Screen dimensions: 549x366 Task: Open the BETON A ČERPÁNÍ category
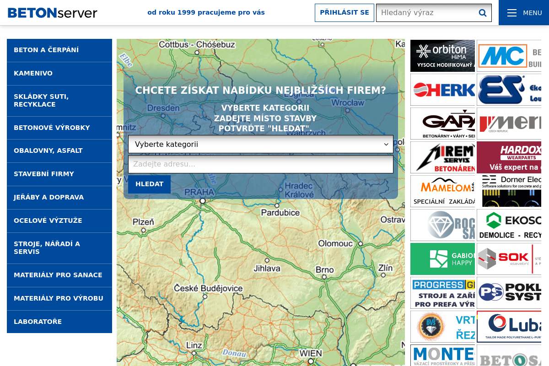59,50
